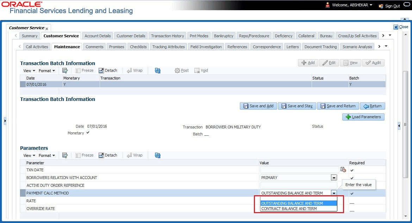Click ACTIVE DUTY ORDER REFERENCE value field

[299, 185]
